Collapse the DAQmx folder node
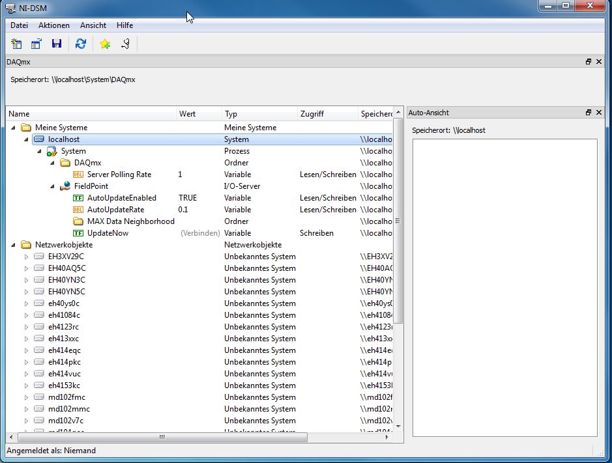This screenshot has width=612, height=463. 53,163
